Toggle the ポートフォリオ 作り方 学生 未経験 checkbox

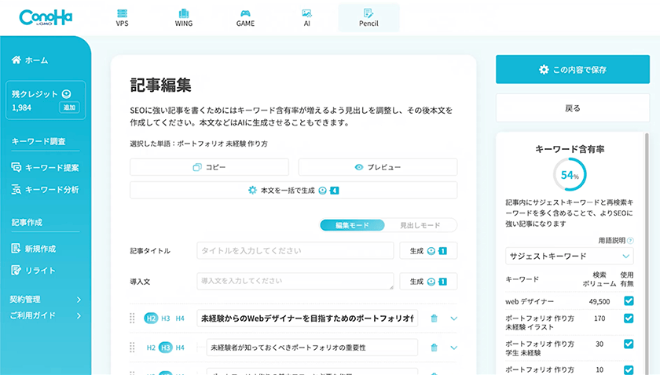pos(629,344)
